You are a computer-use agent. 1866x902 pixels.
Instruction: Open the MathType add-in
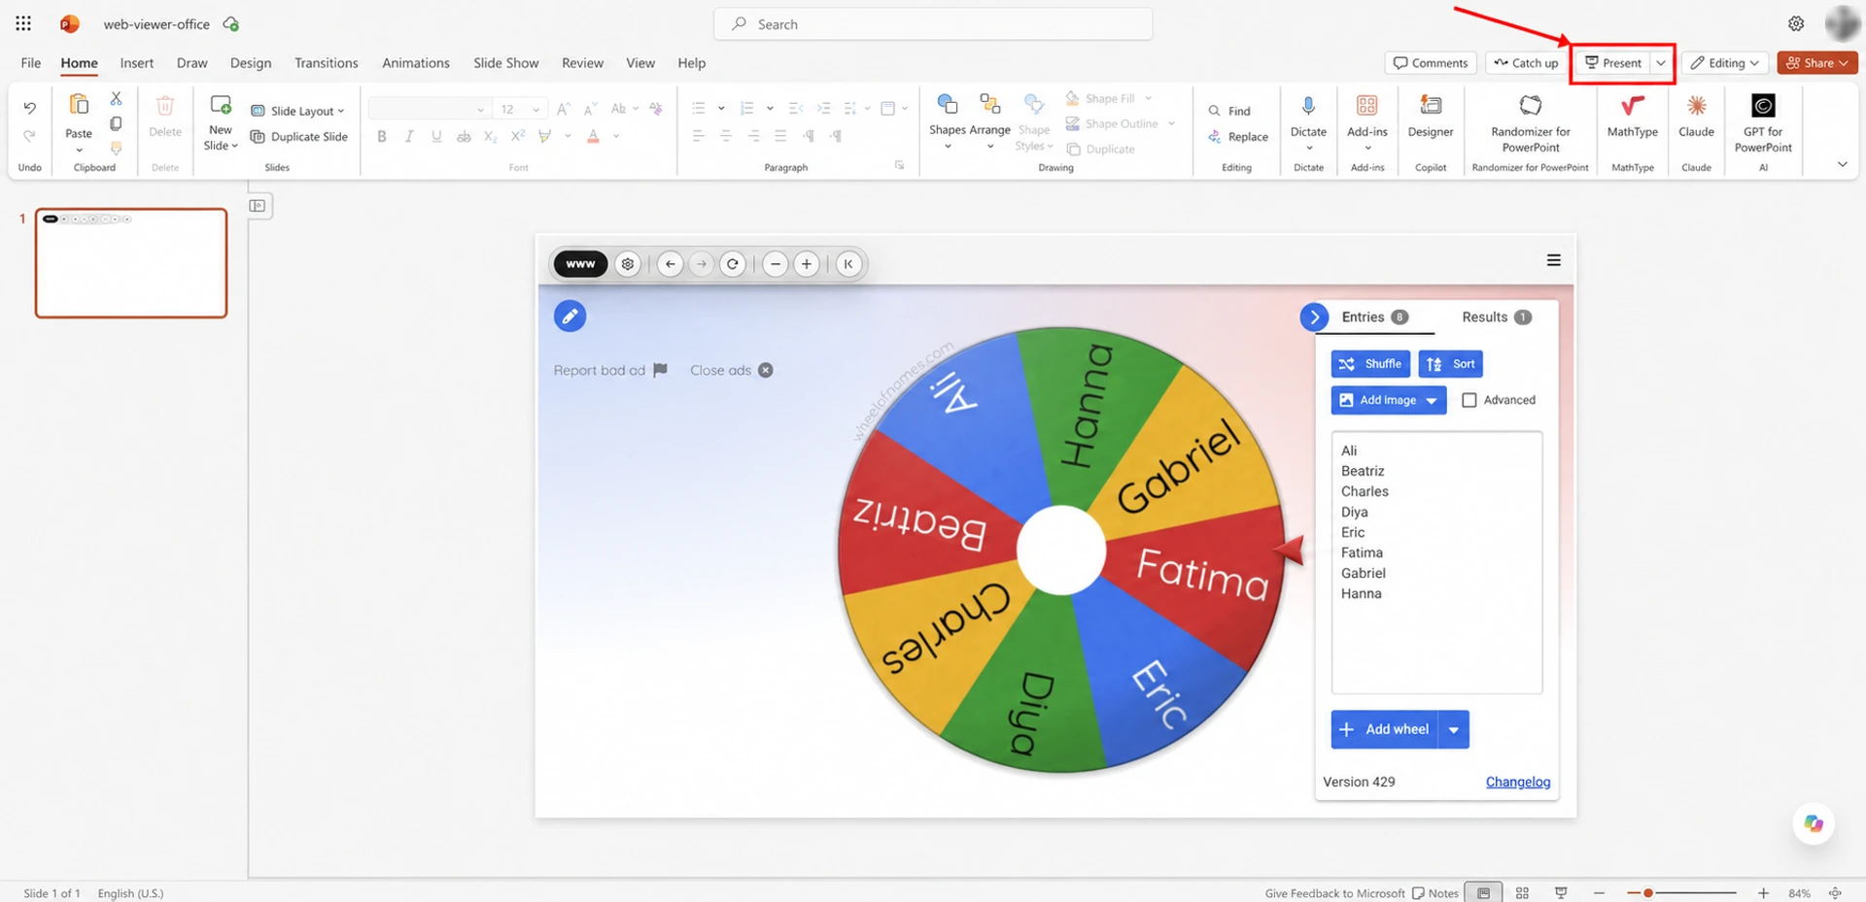(1633, 116)
